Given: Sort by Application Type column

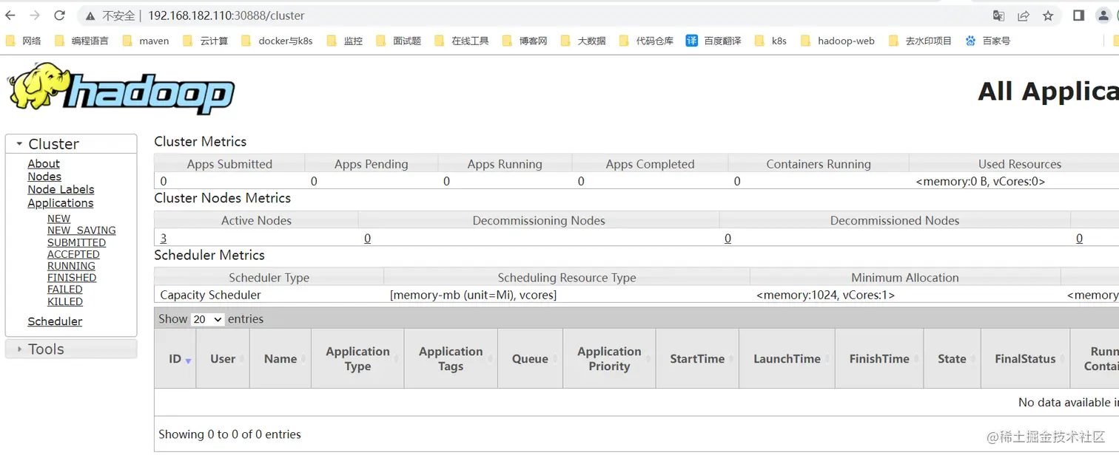Looking at the screenshot, I should click(357, 359).
